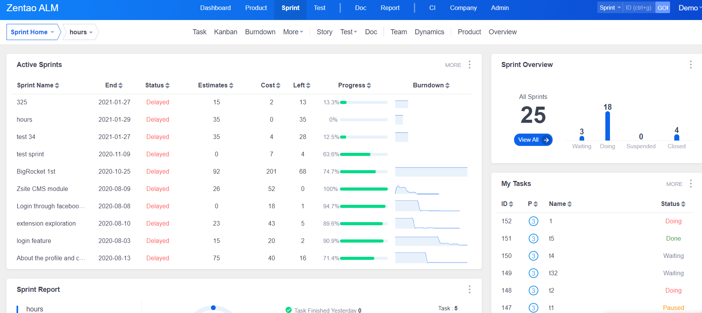
Task: Sort sprints by Progress column
Action: (x=354, y=85)
